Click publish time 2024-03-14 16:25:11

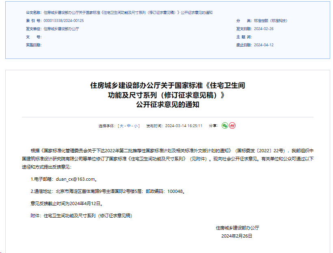click(184, 126)
